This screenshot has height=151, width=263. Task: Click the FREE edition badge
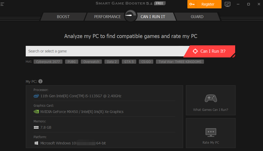pyautogui.click(x=160, y=3)
